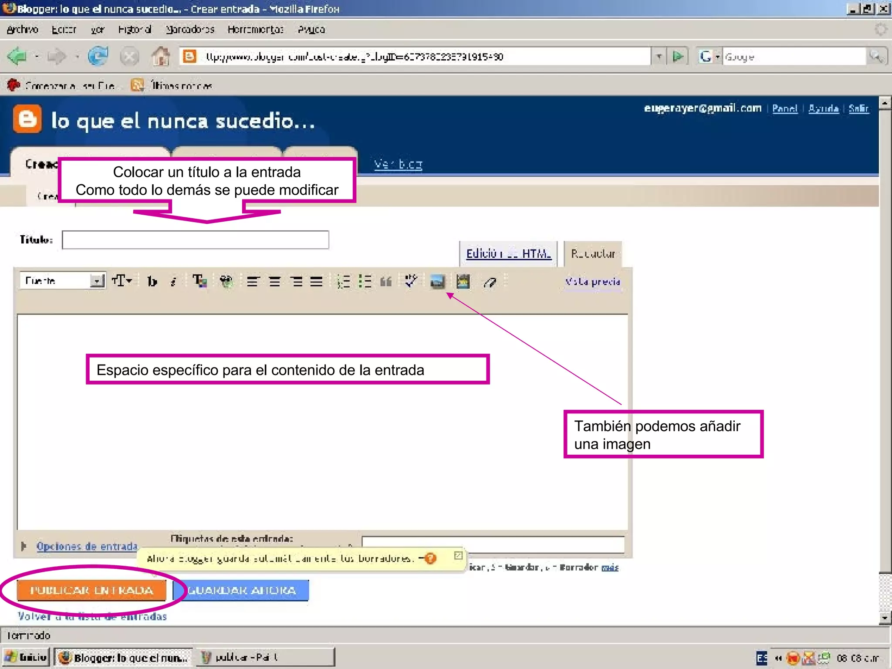This screenshot has width=892, height=669.
Task: Open the Herramientas menu
Action: (255, 29)
